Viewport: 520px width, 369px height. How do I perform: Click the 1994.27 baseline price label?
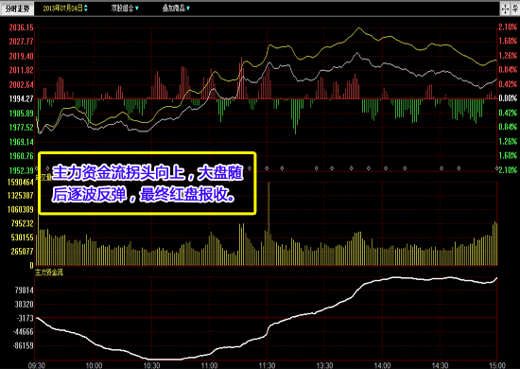(x=21, y=99)
